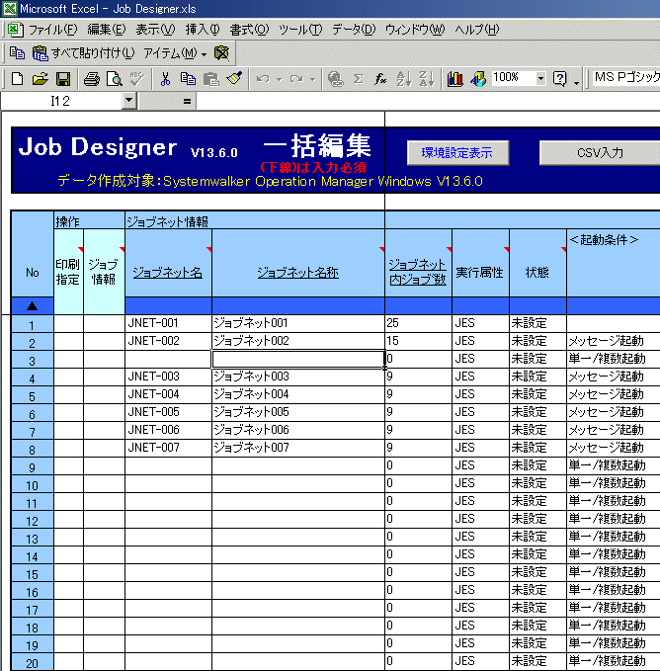
Task: Select the JES cell in row 20
Action: [480, 661]
